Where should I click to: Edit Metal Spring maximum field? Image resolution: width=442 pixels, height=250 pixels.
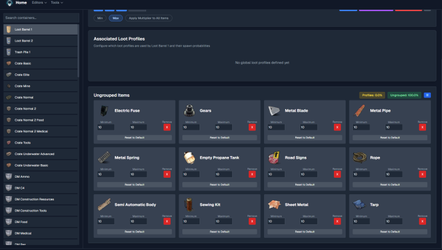[138, 175]
